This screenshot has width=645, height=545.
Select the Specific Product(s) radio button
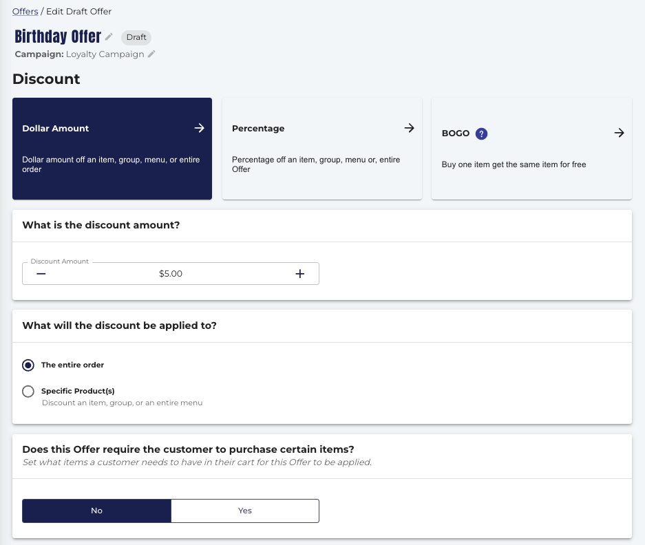click(x=28, y=391)
